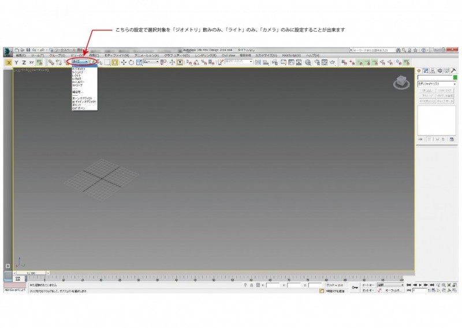Toggle Auto Key (オートキー) mode
This screenshot has height=328, width=462.
coord(368,285)
